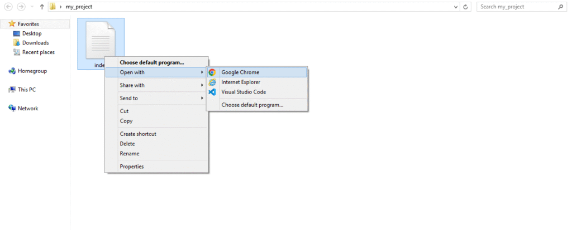The width and height of the screenshot is (572, 230).
Task: Click the Forward navigation arrow
Action: [x=21, y=7]
